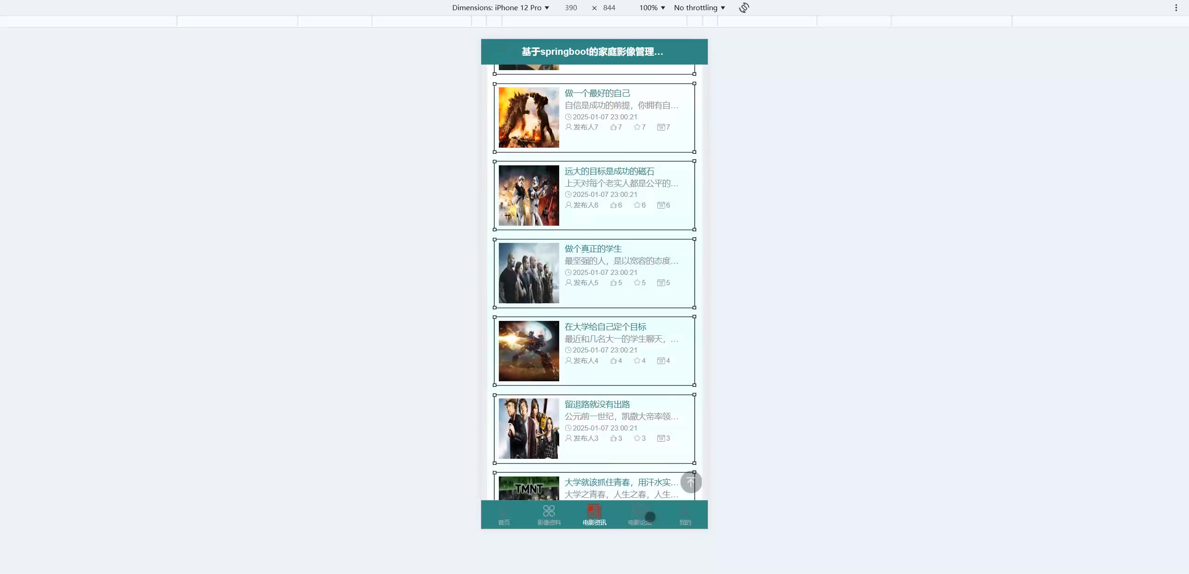This screenshot has height=574, width=1189.
Task: Open DevTools three-dot more options menu
Action: (x=1176, y=8)
